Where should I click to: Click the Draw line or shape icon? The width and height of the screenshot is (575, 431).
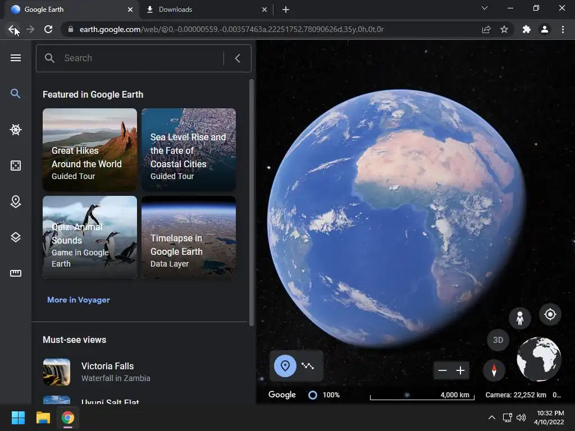[x=308, y=366]
